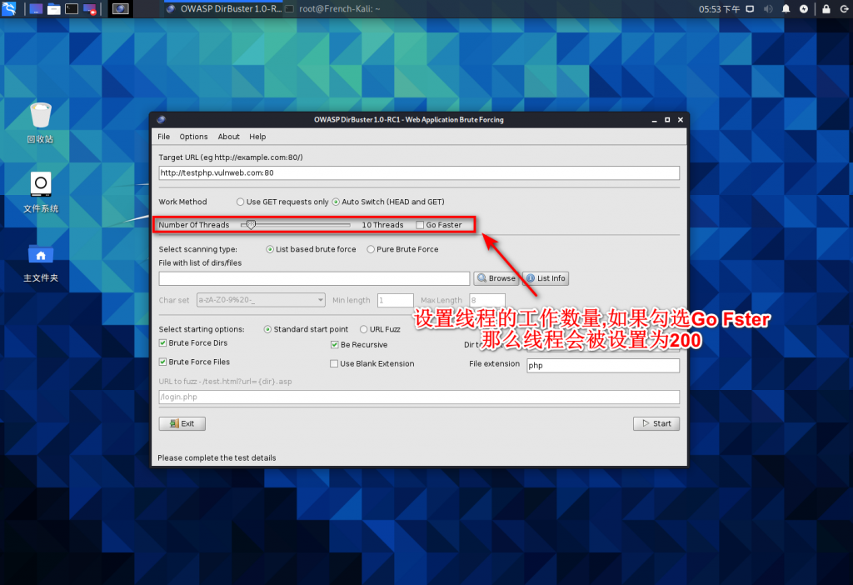Open the Char set dropdown
This screenshot has height=585, width=853.
[261, 300]
